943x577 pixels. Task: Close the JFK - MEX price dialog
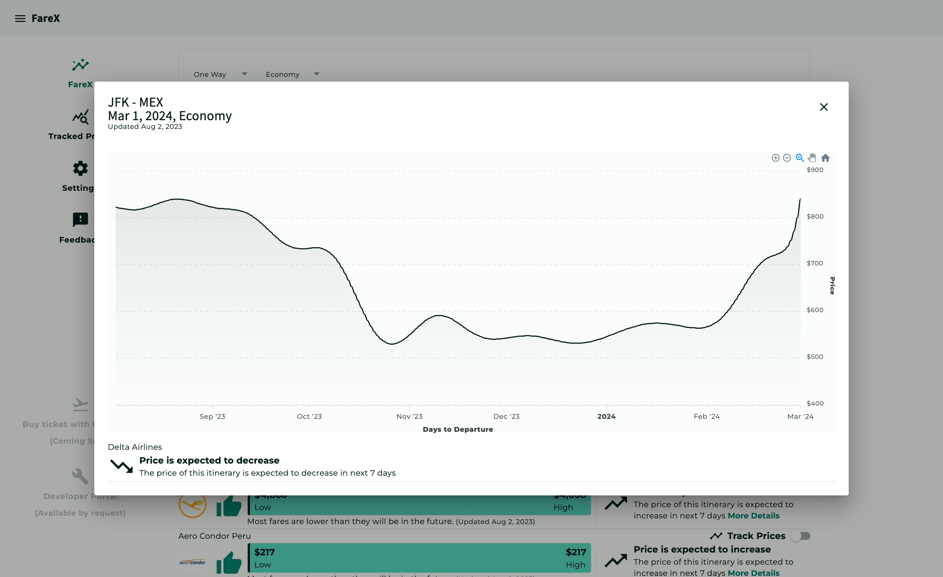coord(824,107)
